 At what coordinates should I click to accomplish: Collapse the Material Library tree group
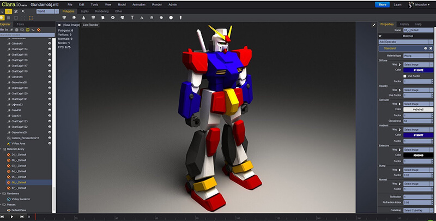pos(1,149)
